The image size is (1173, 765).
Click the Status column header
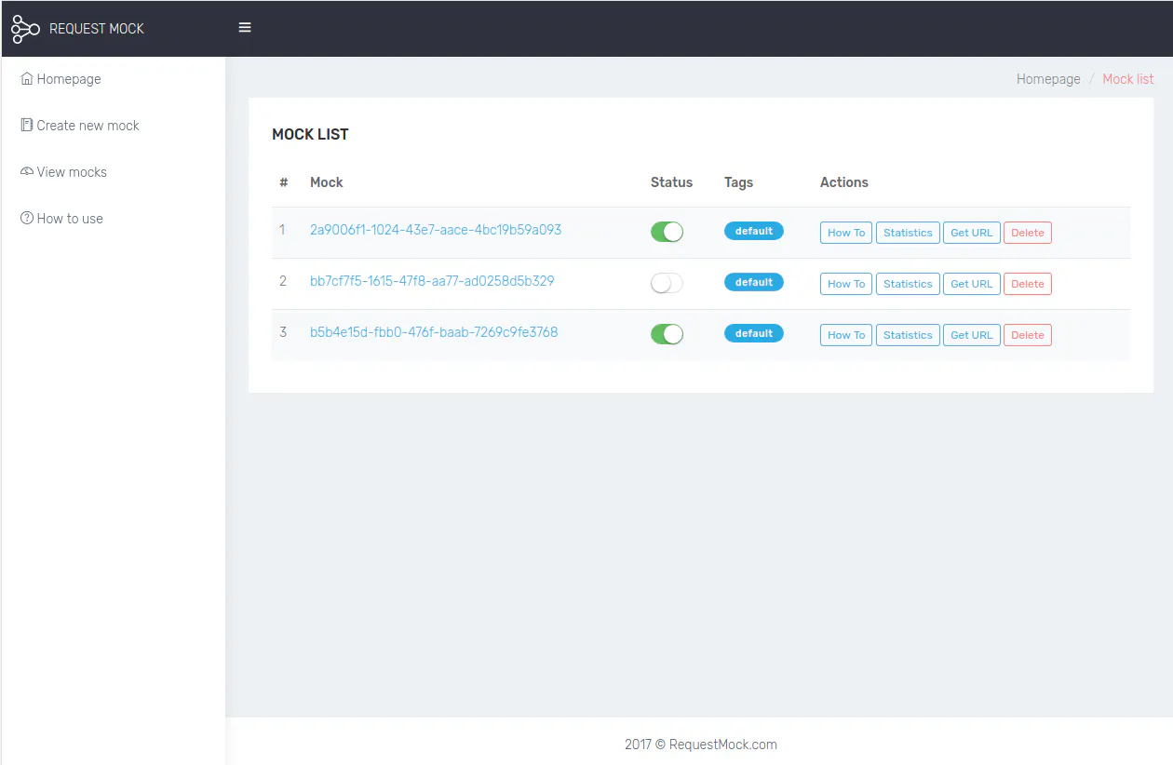click(x=671, y=182)
